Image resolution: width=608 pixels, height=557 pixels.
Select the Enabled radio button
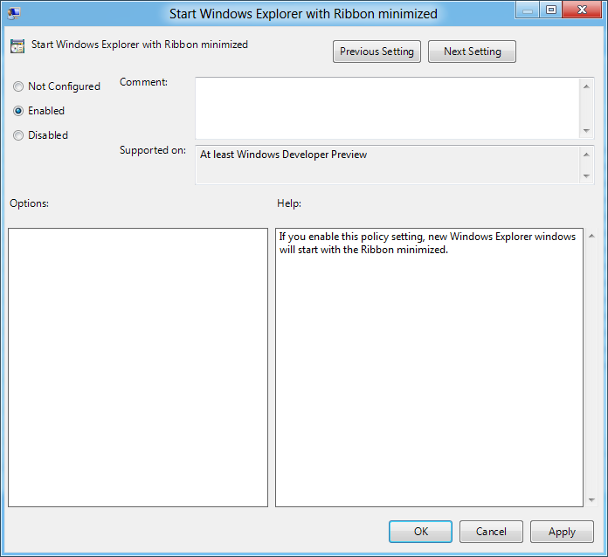click(18, 111)
